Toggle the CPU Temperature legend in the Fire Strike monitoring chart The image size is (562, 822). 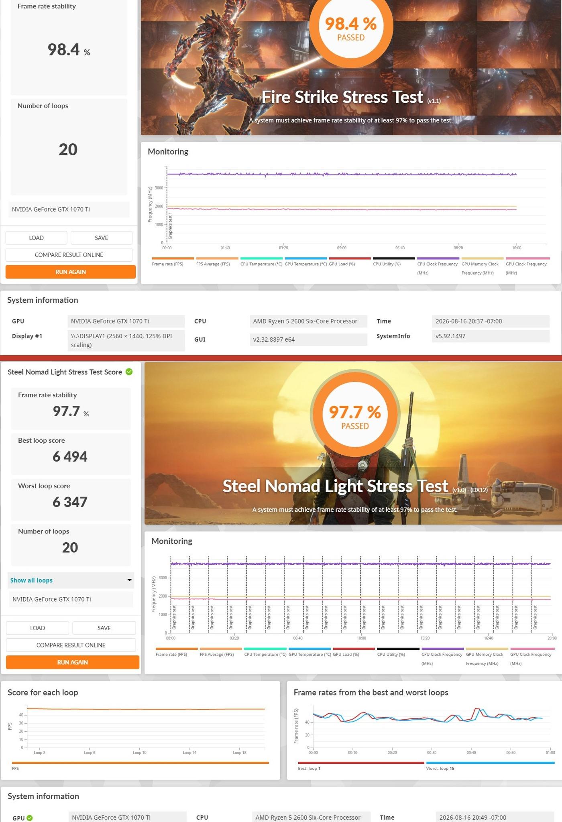(261, 262)
